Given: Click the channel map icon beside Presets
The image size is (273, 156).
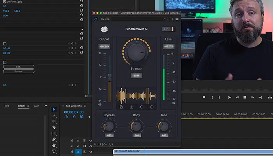Looking at the screenshot, I should 171,19.
